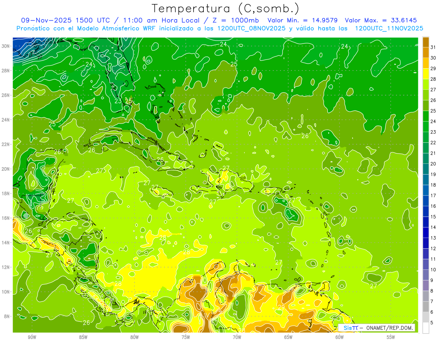The height and width of the screenshot is (342, 443).
Task: Click the colorbar scale value 10
Action: (x=433, y=270)
